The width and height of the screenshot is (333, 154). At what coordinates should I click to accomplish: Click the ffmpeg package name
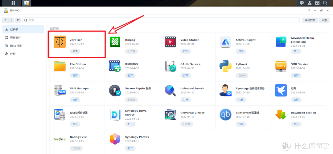pyautogui.click(x=130, y=40)
